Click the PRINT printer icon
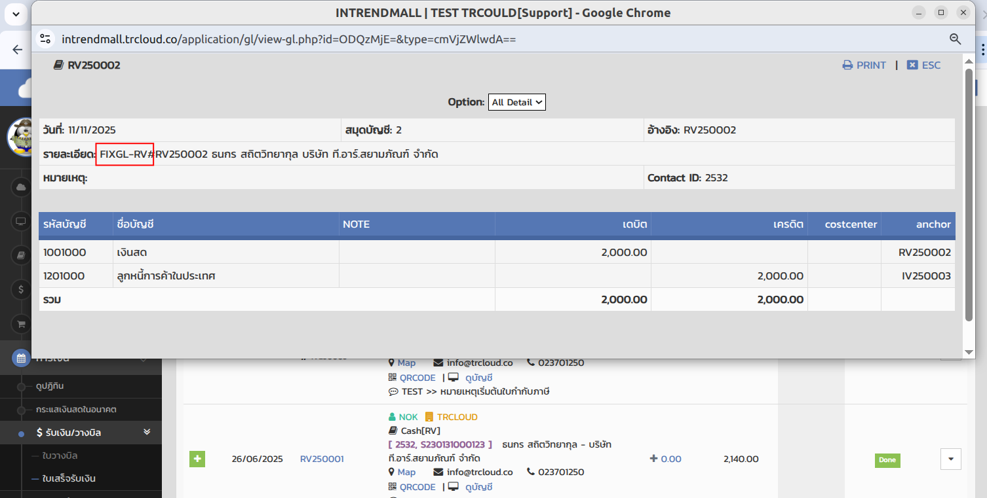Screen dimensions: 987x498 (847, 65)
